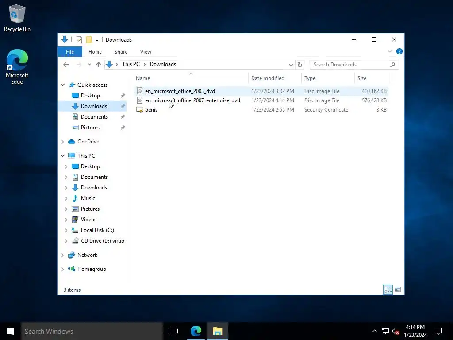Screen dimensions: 453x340
Task: Click the 576,428 KB size cell
Action: [374, 100]
